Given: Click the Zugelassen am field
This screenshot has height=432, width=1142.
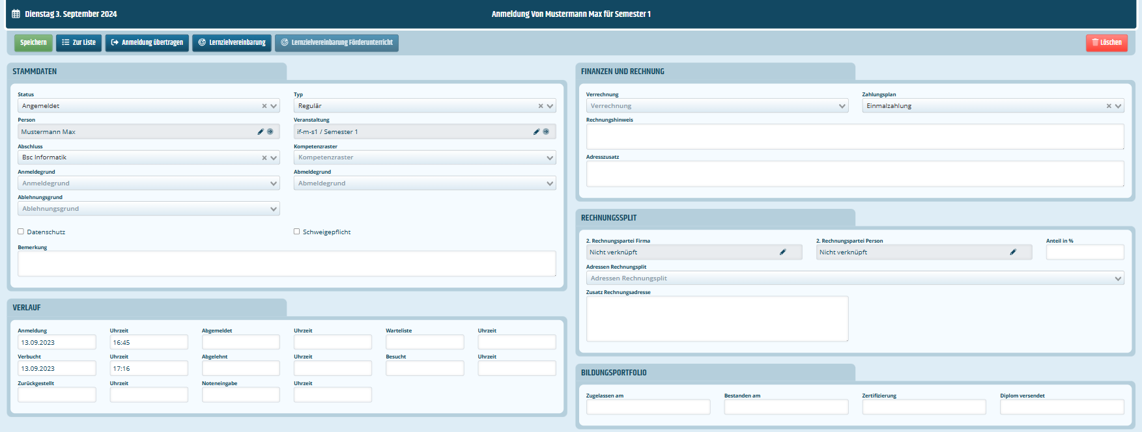Looking at the screenshot, I should 648,407.
